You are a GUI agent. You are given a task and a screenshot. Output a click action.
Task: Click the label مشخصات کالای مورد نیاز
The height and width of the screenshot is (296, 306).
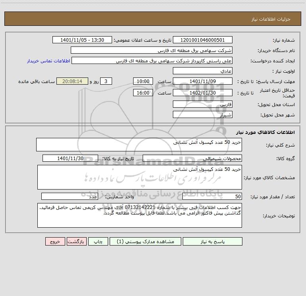(269, 178)
